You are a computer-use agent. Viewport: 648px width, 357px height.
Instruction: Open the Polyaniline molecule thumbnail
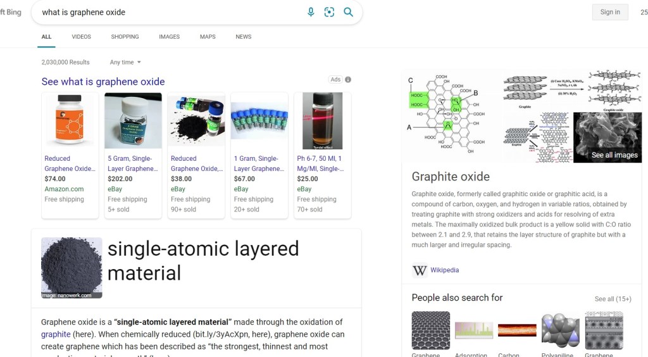point(560,330)
